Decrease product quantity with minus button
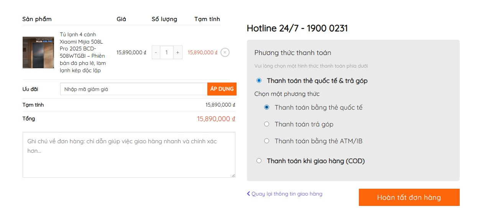Image resolution: width=480 pixels, height=217 pixels. tap(156, 52)
